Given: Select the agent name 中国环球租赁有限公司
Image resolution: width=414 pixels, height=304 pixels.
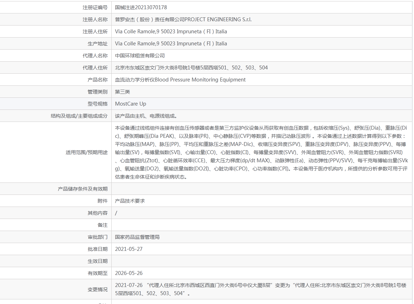Looking at the screenshot, I should click(140, 56).
